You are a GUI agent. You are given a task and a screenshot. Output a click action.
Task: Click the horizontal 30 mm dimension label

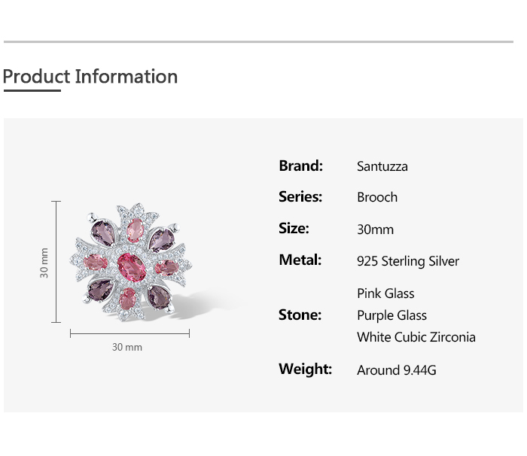pyautogui.click(x=127, y=347)
